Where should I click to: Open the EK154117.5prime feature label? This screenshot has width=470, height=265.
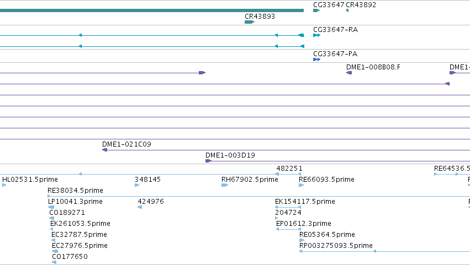(x=305, y=201)
